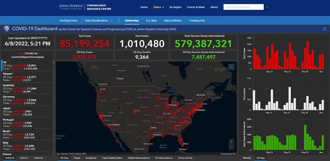
Task: Go to Tracking FAQ page
Action: point(197,21)
